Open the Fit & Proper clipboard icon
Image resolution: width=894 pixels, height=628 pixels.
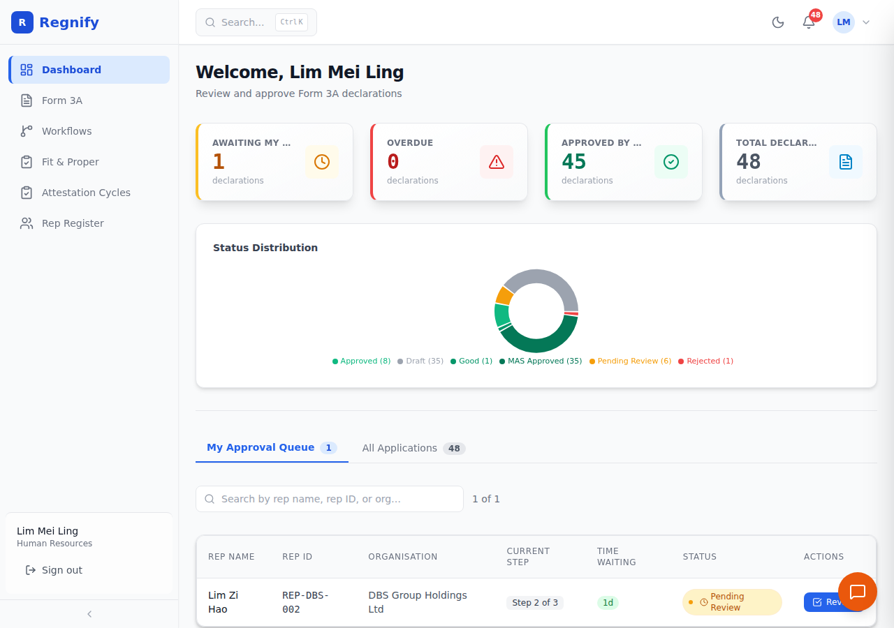click(x=27, y=162)
